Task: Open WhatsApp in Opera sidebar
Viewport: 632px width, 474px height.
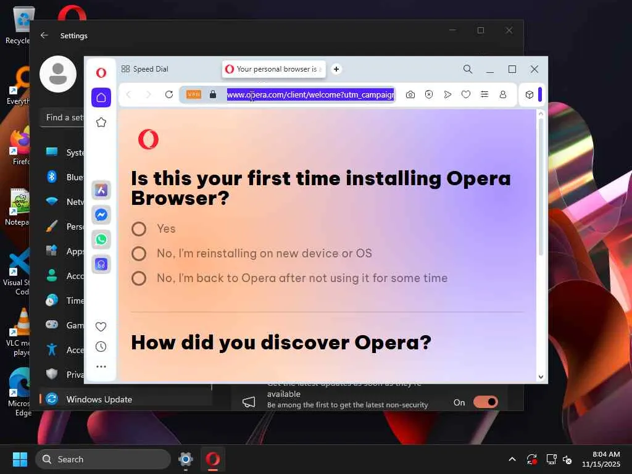Action: coord(101,239)
